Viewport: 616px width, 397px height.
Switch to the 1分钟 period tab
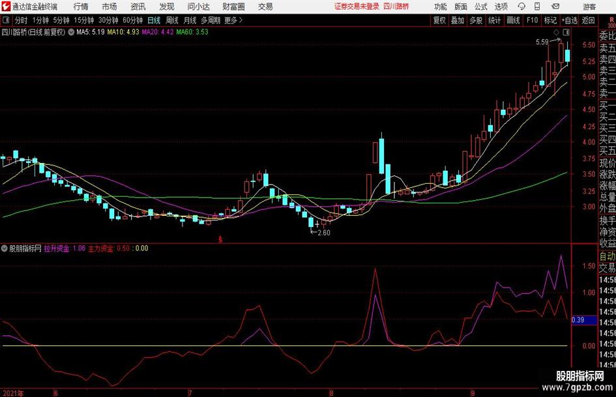[x=40, y=20]
